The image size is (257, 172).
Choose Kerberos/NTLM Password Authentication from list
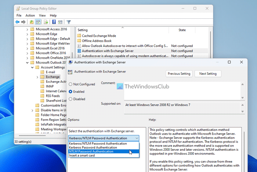point(104,143)
